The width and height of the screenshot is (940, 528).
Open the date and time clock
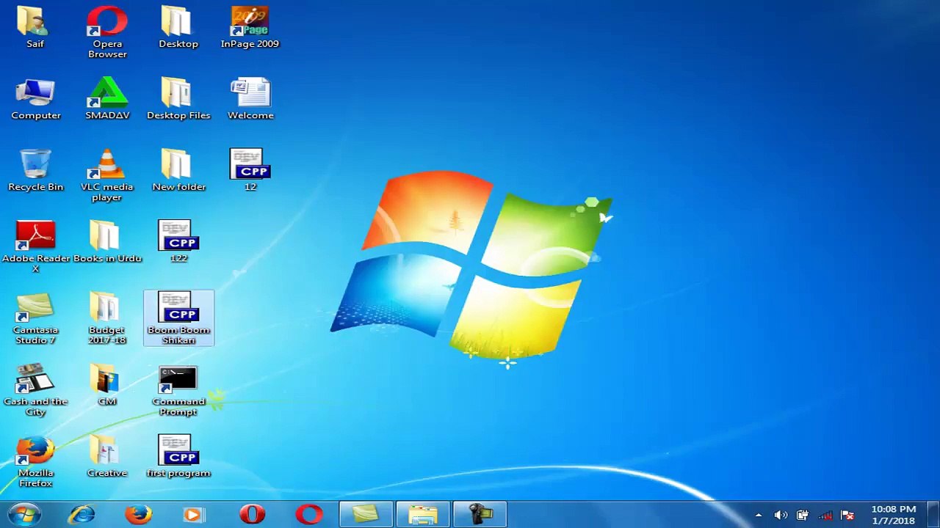click(x=893, y=515)
